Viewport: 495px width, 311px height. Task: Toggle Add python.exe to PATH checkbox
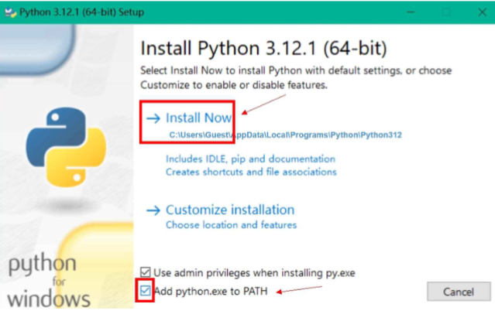(x=145, y=290)
